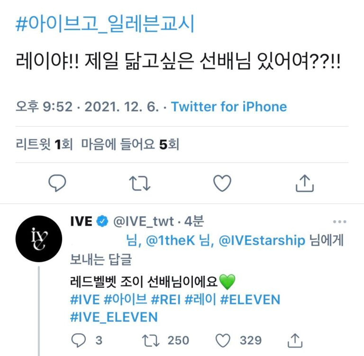Open IVE's black profile picture
The height and width of the screenshot is (356, 364).
tap(39, 239)
